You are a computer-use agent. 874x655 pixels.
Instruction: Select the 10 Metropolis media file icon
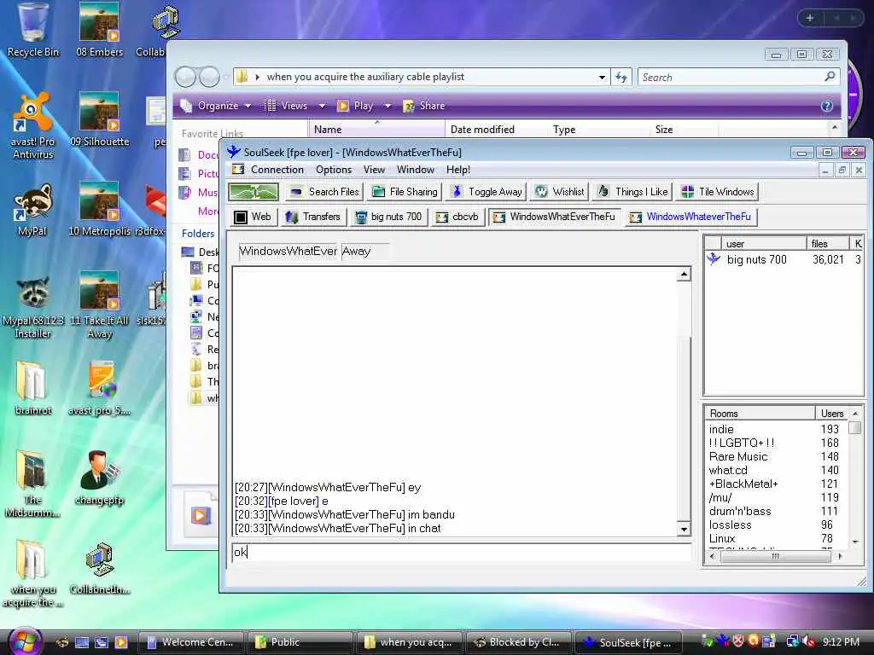tap(99, 209)
